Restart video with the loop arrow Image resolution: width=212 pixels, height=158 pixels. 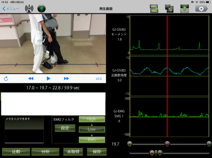[x=6, y=79]
